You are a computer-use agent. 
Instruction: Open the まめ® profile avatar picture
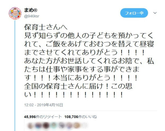(15, 13)
